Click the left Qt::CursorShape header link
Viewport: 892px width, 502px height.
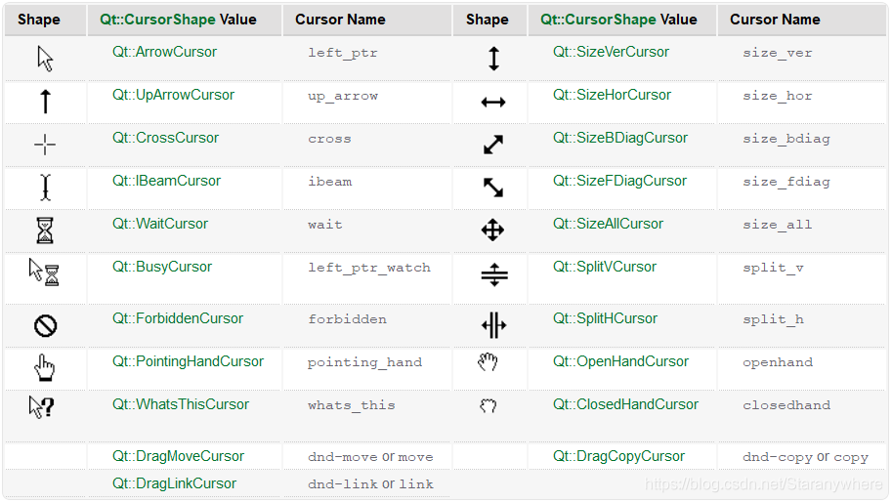point(157,20)
